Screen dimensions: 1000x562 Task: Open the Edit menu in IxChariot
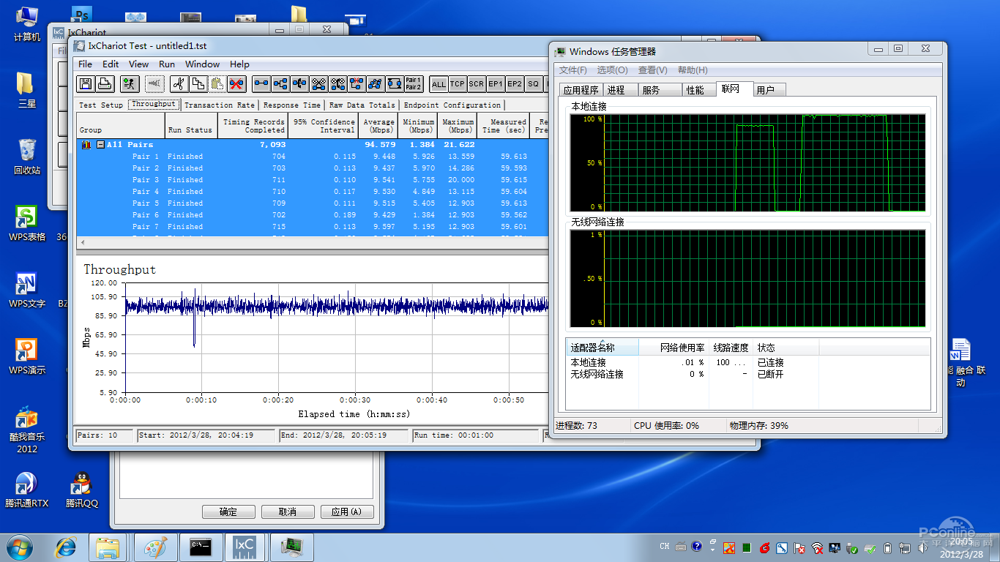(x=111, y=64)
